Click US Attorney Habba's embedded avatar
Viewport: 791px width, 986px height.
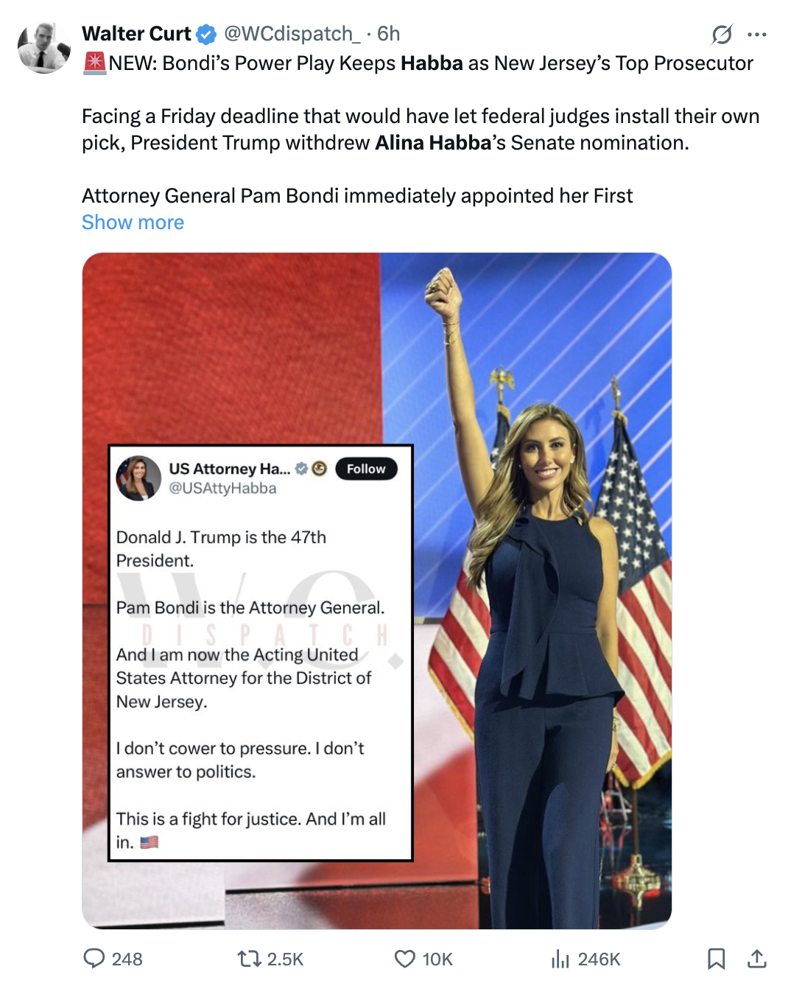click(138, 478)
